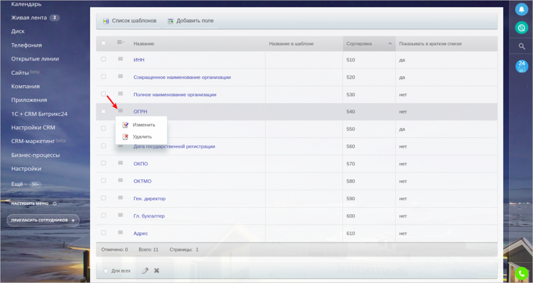Choose Изменить from the context menu
This screenshot has width=533, height=283.
[x=141, y=125]
